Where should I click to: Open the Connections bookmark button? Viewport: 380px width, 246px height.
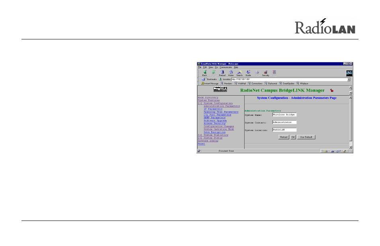pos(255,84)
